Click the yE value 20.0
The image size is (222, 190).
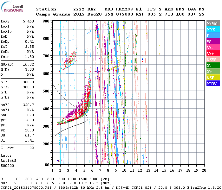(x=29, y=130)
